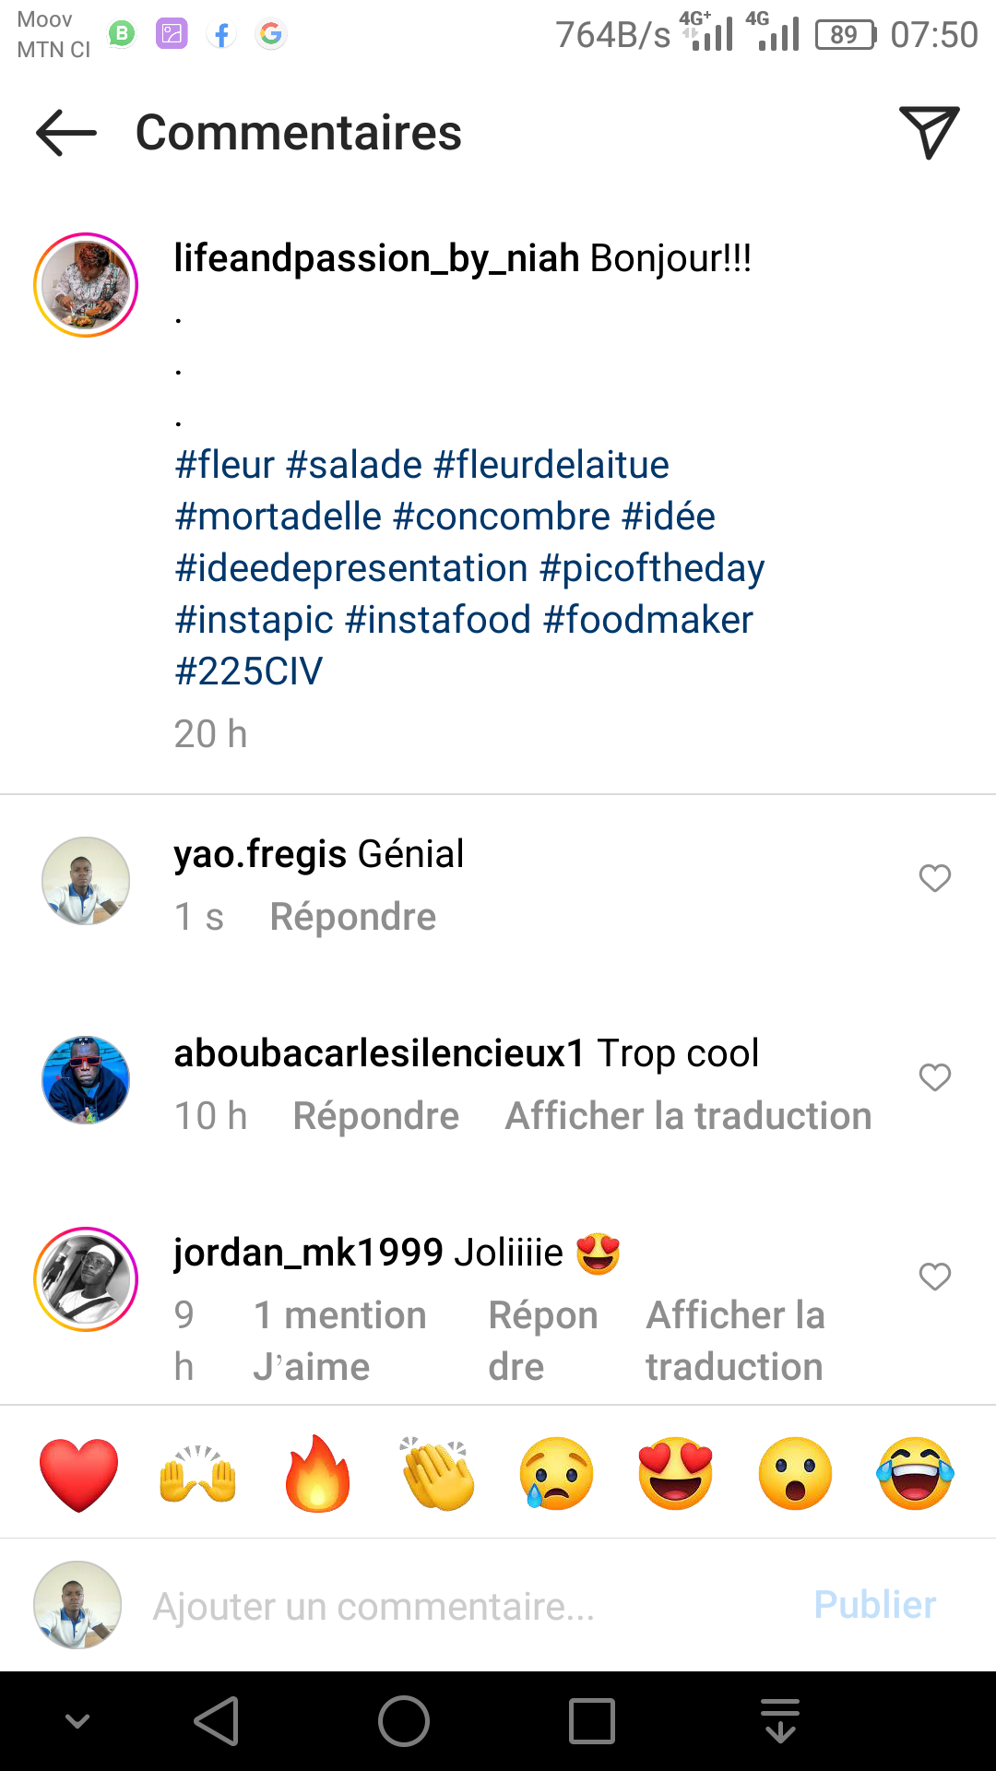The width and height of the screenshot is (996, 1771).
Task: Insert the clapping hands emoji
Action: 438,1473
